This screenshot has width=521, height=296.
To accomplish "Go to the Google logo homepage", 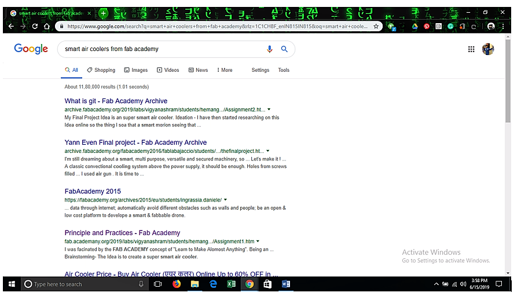I will [31, 49].
